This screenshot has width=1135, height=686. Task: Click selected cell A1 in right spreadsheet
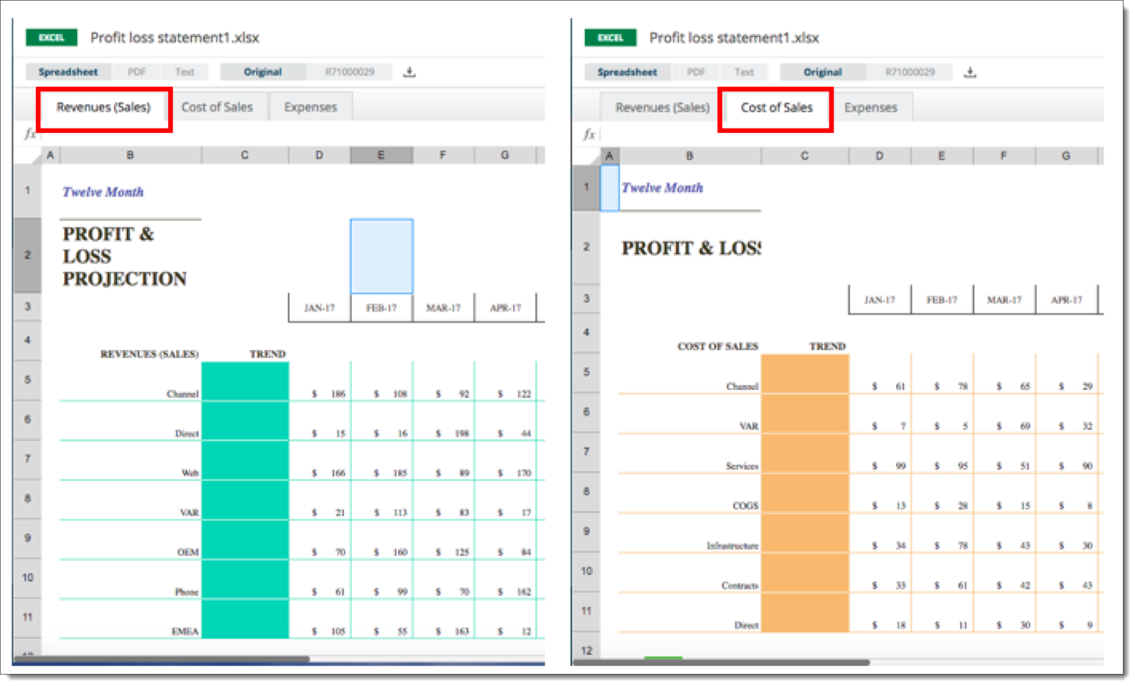(610, 188)
